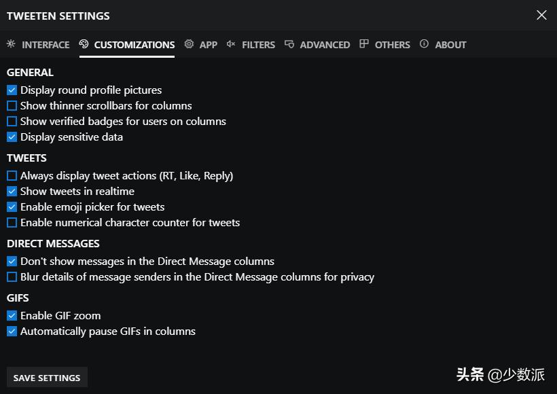Screen dimensions: 557x394
Task: Enable thinner scrollbars for columns
Action: tap(12, 105)
